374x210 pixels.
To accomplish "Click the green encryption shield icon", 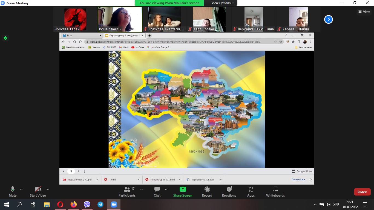I will [x=5, y=38].
